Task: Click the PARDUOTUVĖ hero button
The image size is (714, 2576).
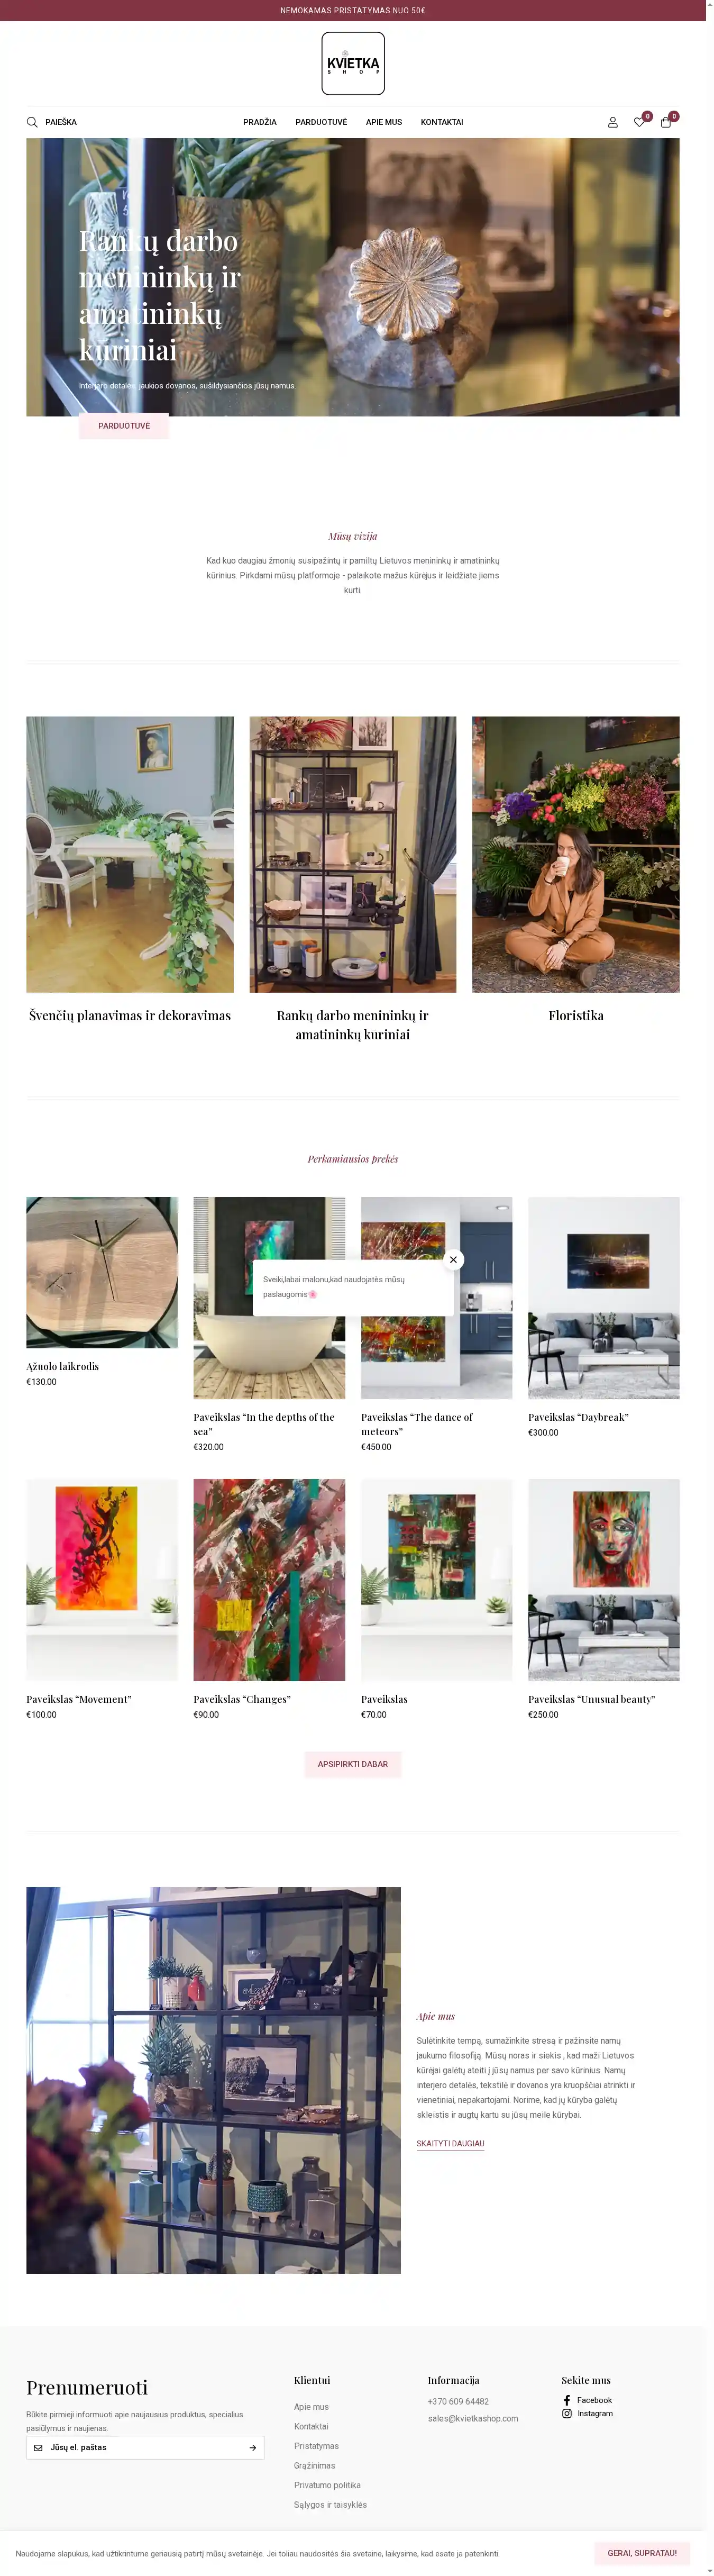Action: pyautogui.click(x=124, y=426)
